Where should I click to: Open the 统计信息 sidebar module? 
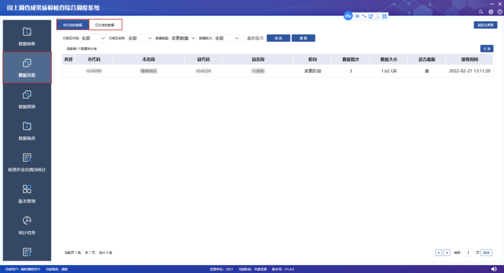[27, 225]
